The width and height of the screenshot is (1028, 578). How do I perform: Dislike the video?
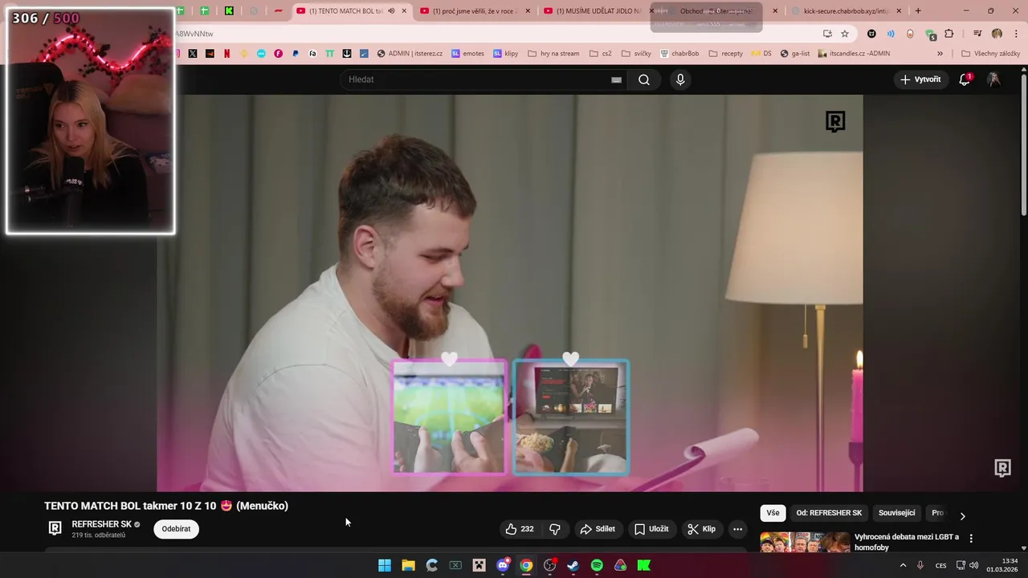(554, 529)
